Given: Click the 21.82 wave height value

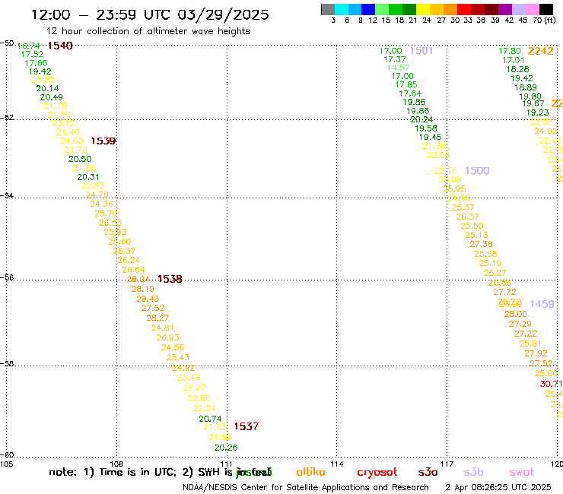Looking at the screenshot, I should 43,80.
